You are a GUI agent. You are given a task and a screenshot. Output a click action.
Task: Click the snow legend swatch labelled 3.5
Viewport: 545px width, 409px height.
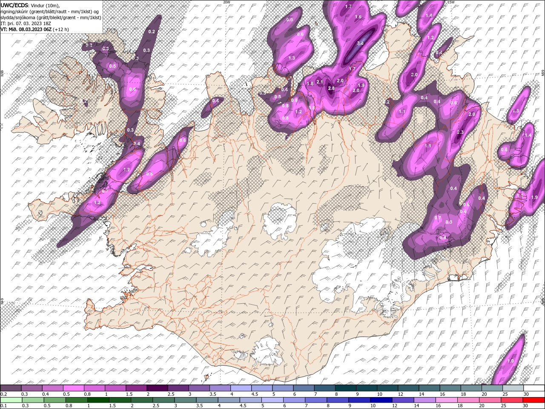tap(220, 388)
